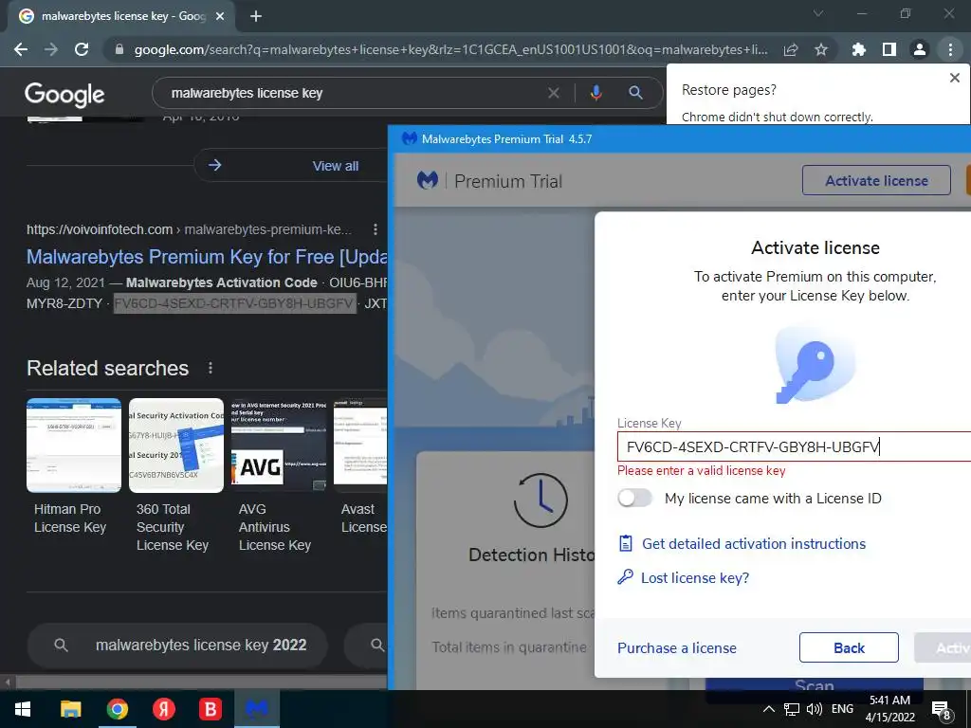
Task: Open the 360 Total Security License Key thumbnail
Action: click(x=175, y=446)
